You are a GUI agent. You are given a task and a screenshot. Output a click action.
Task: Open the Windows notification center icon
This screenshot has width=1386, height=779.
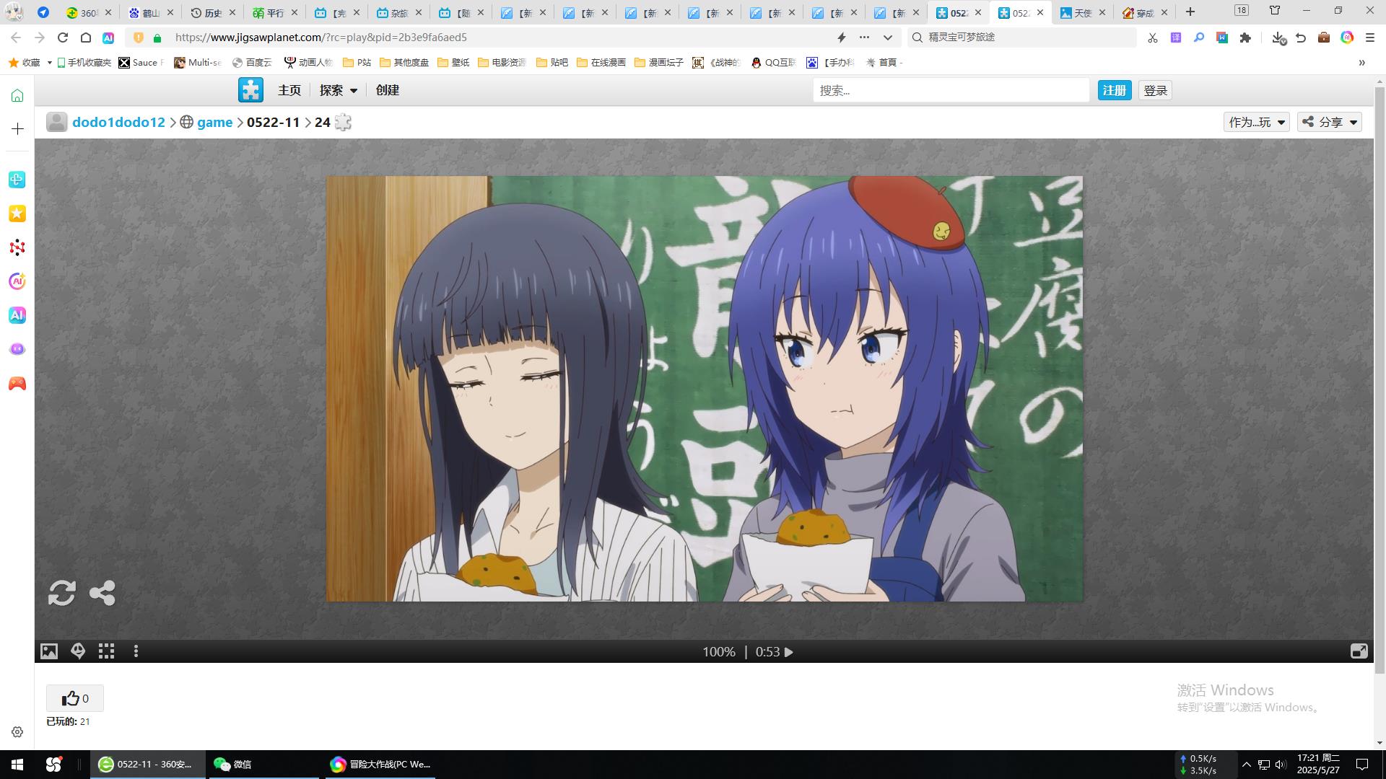pyautogui.click(x=1362, y=765)
